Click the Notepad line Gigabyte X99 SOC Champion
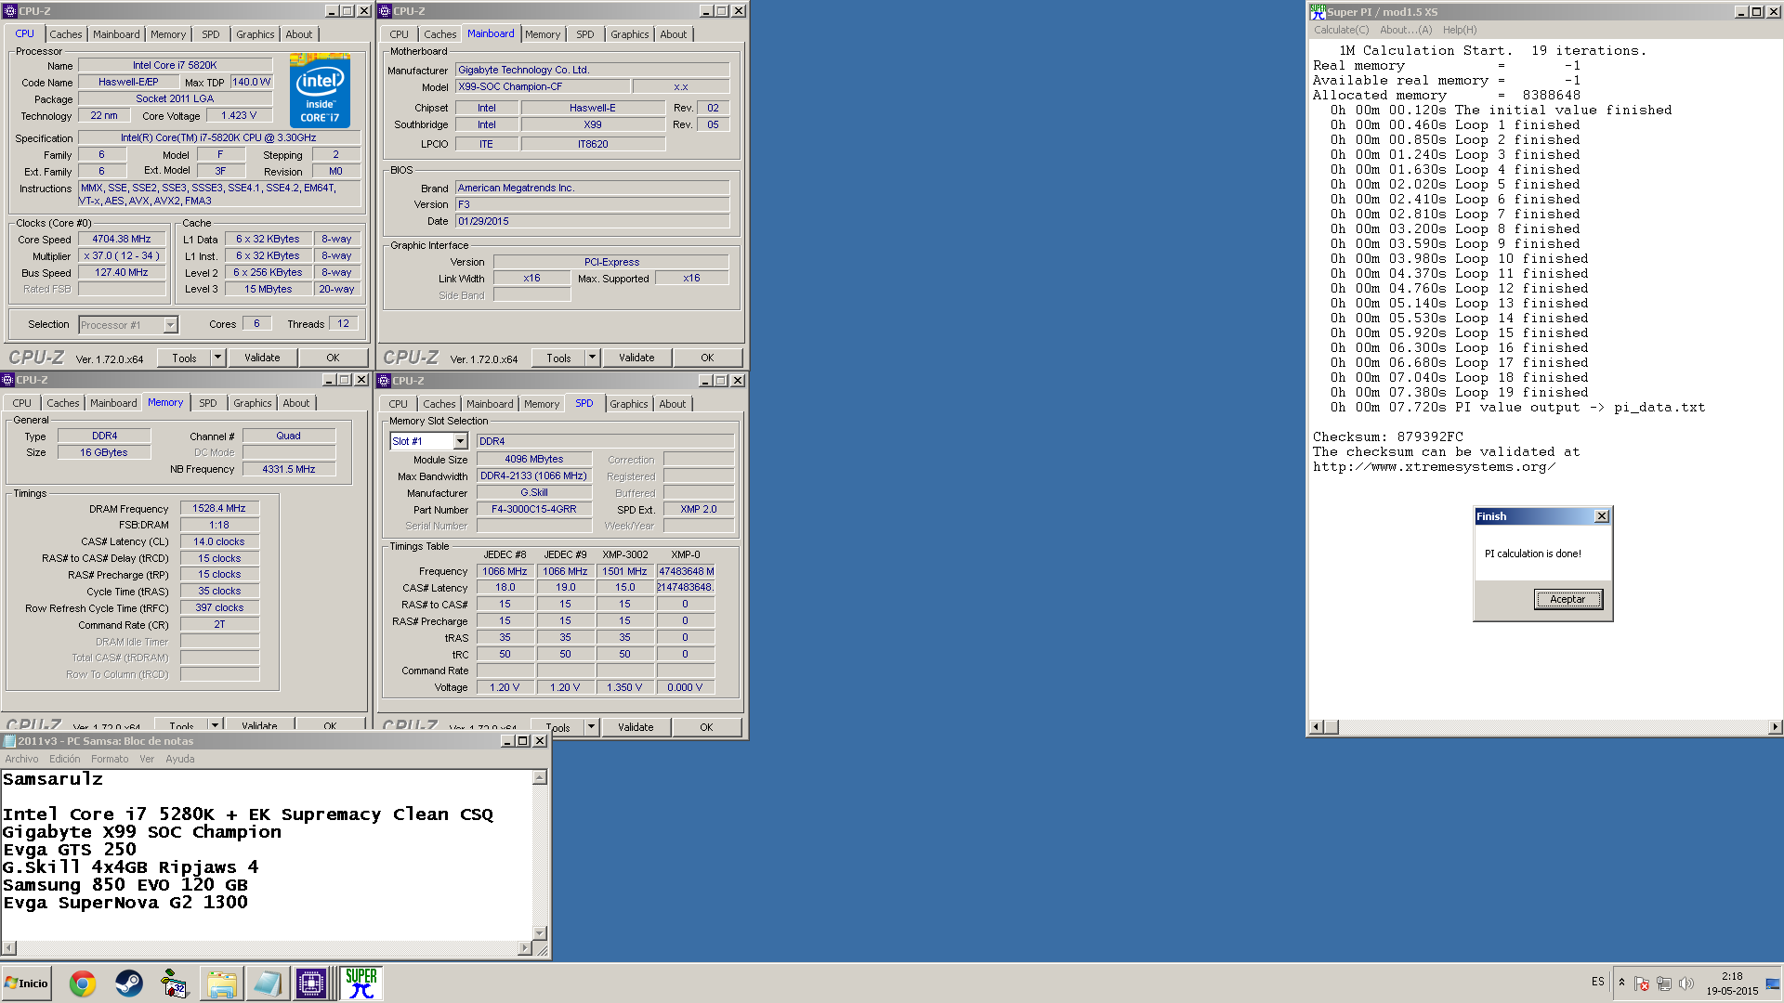The image size is (1784, 1003). coord(142,832)
